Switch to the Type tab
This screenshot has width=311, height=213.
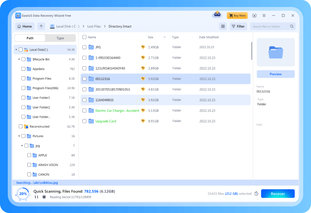point(60,38)
